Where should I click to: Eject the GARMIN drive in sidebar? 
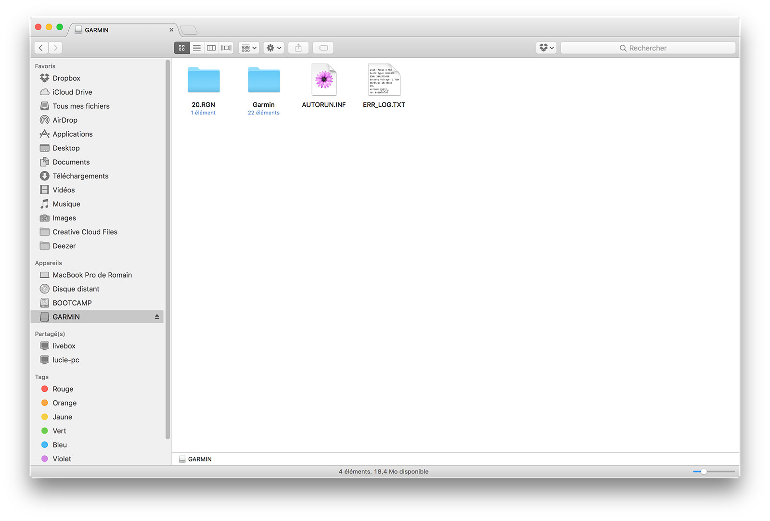tap(156, 317)
